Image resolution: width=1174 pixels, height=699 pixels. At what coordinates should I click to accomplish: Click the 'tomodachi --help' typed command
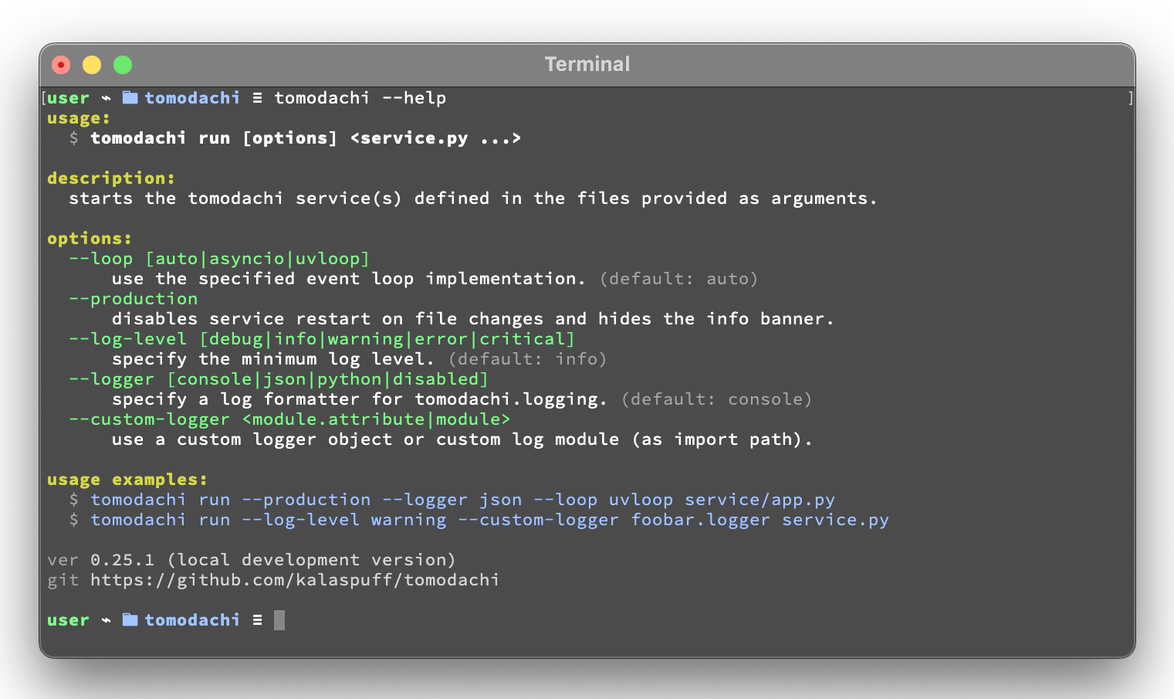point(360,97)
